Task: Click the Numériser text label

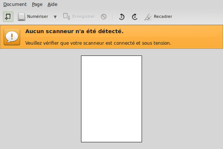Action: 38,16
